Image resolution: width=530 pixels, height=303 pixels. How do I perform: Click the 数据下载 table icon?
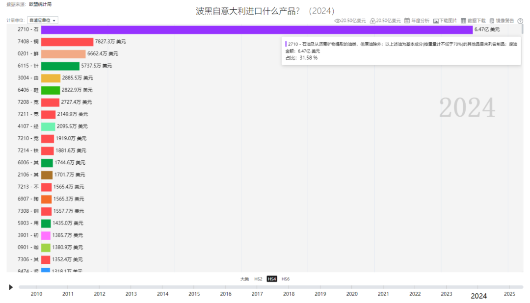464,21
